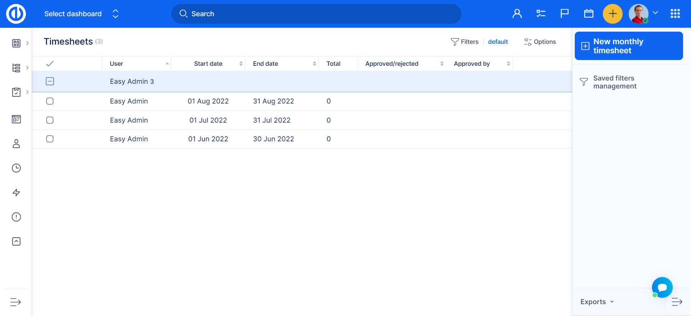Click the exclamation alert sidebar icon
The image size is (691, 316).
tap(16, 217)
